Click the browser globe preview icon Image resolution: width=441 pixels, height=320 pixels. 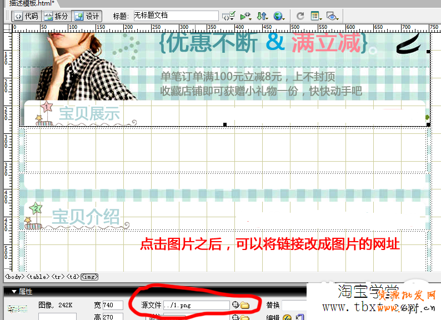pos(279,17)
